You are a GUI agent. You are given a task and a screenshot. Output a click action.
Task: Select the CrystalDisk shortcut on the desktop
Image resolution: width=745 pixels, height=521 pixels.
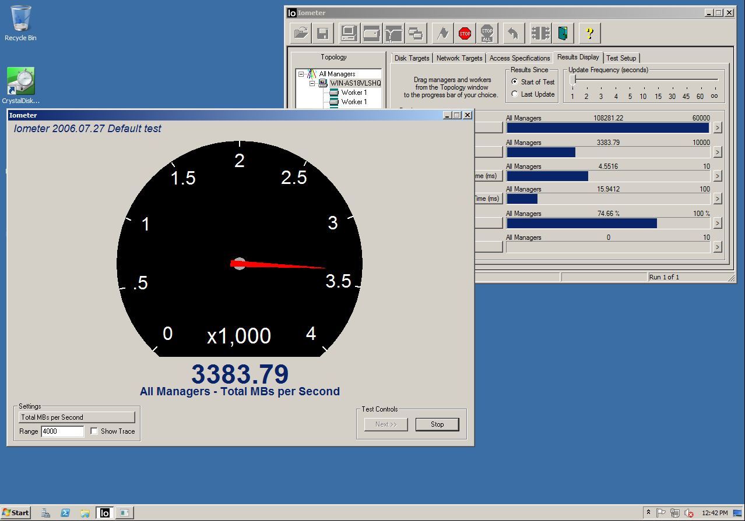[x=20, y=86]
